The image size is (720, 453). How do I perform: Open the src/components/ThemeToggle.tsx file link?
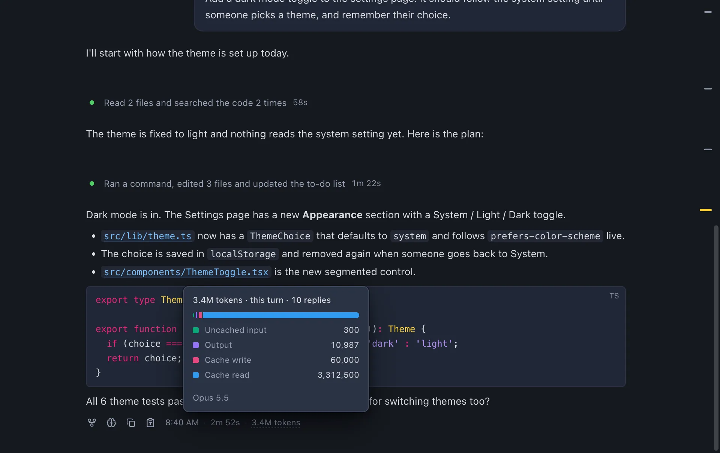click(x=186, y=272)
